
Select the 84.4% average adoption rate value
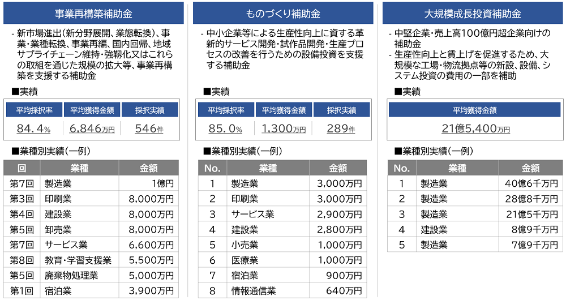tap(33, 128)
